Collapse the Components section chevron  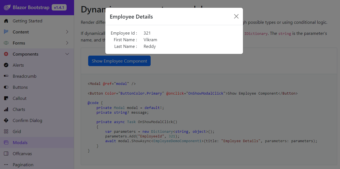[x=67, y=54]
